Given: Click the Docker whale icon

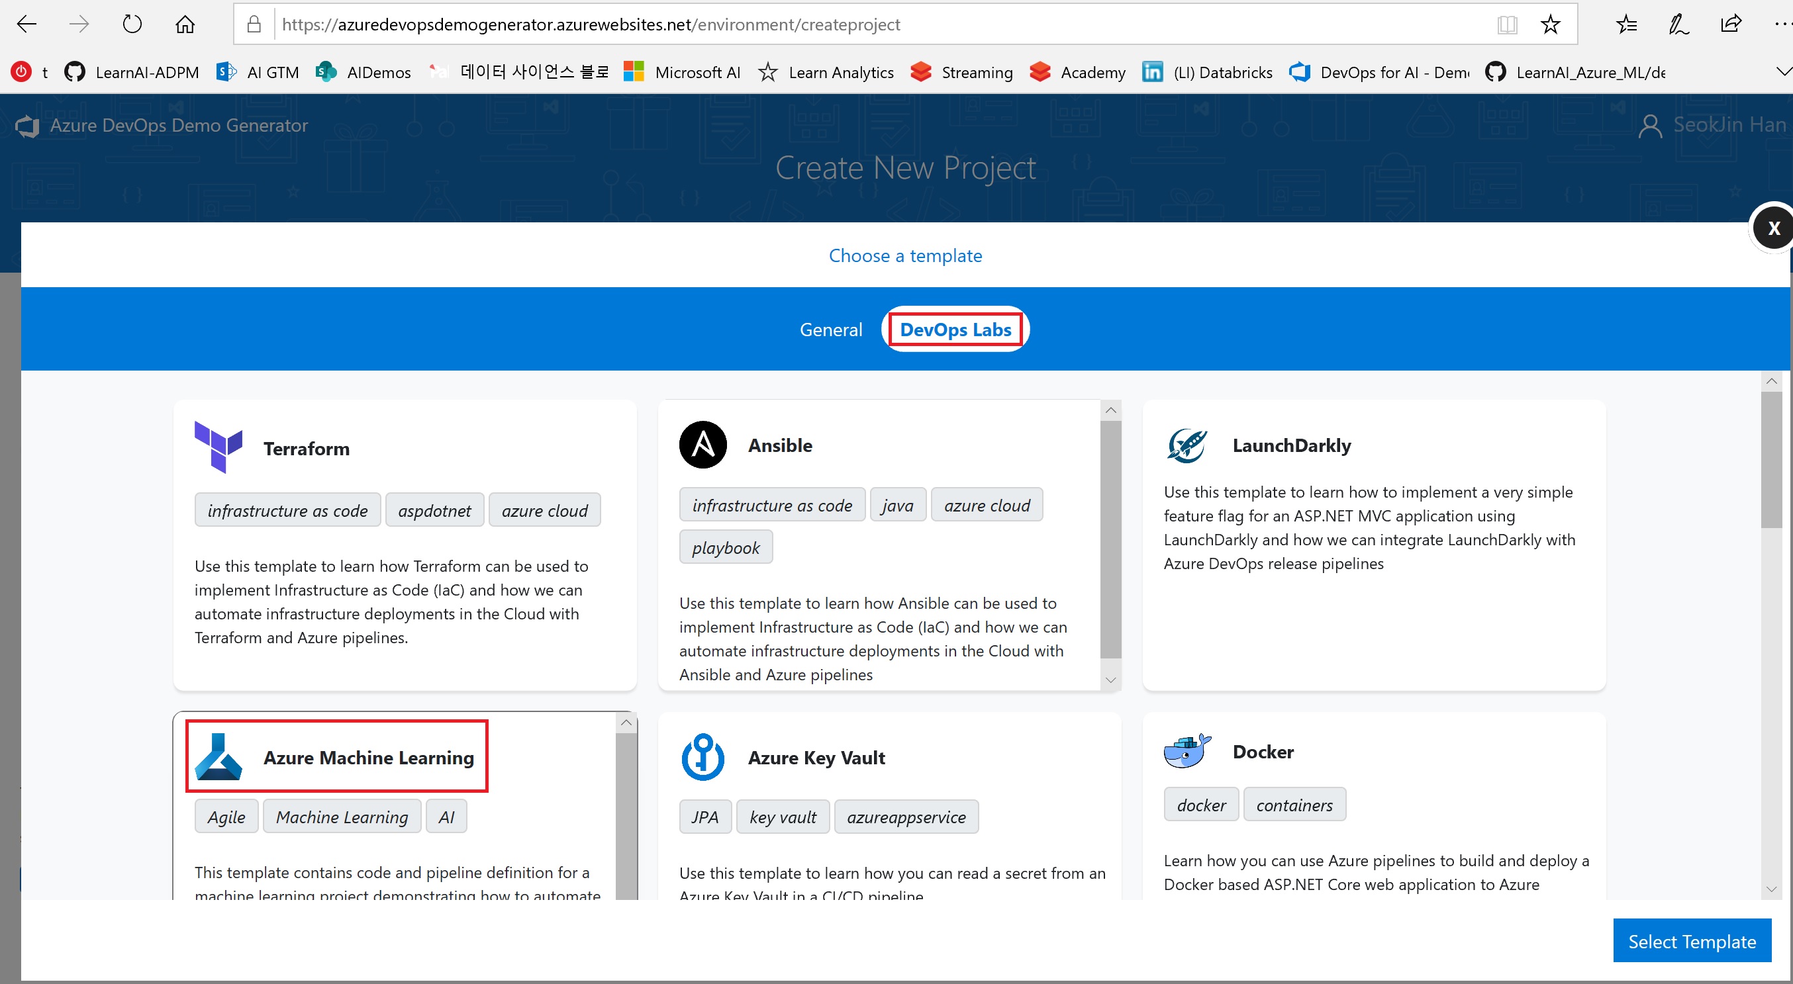Looking at the screenshot, I should point(1187,751).
